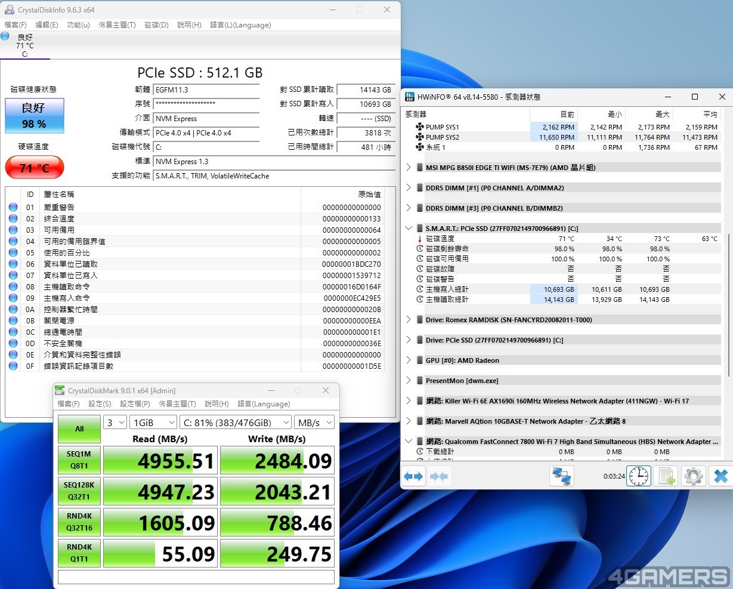This screenshot has height=589, width=733.
Task: Click status circle of attribute 0D 不安全關機
Action: (x=13, y=343)
